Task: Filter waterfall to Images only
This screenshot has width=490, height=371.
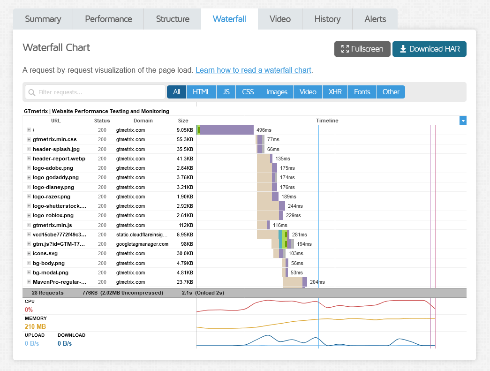Action: point(277,92)
